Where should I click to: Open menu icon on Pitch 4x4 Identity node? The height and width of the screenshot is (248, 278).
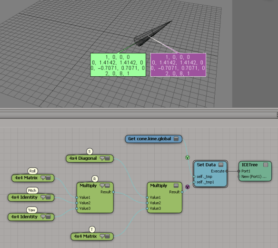tap(48, 197)
